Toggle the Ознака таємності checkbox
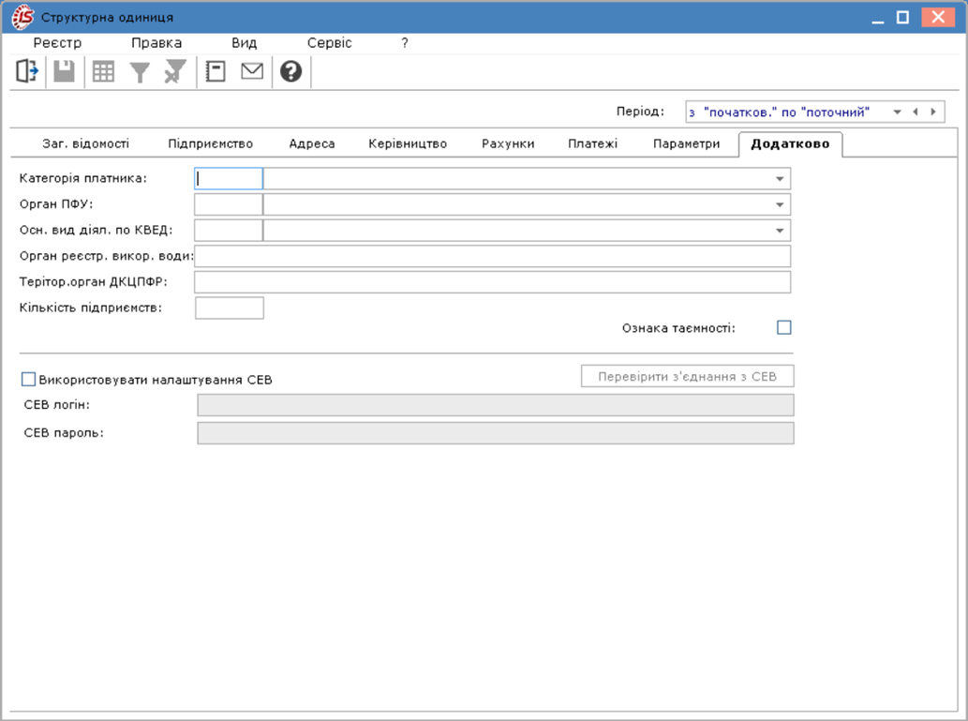 coord(784,327)
